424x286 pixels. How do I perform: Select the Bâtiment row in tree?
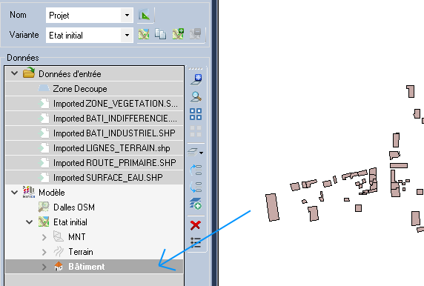[x=94, y=267]
